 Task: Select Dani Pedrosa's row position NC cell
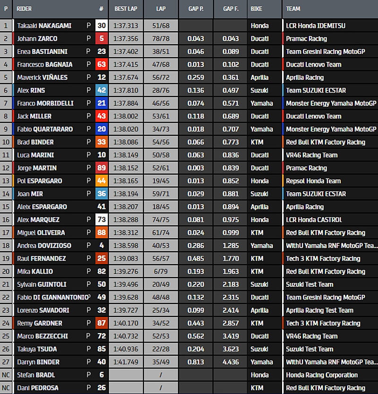pyautogui.click(x=6, y=388)
